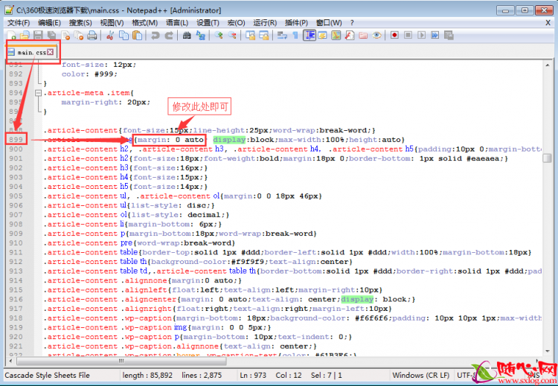Click 'lines : 2,875' status entry
The image size is (558, 386).
pos(202,375)
